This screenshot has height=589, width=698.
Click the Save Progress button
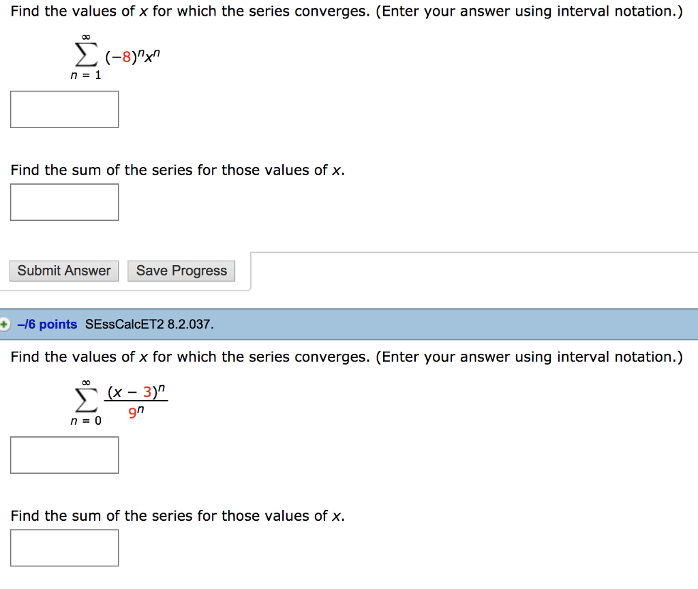tap(181, 271)
